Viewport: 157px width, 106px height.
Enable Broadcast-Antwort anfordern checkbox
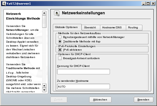click(60, 58)
